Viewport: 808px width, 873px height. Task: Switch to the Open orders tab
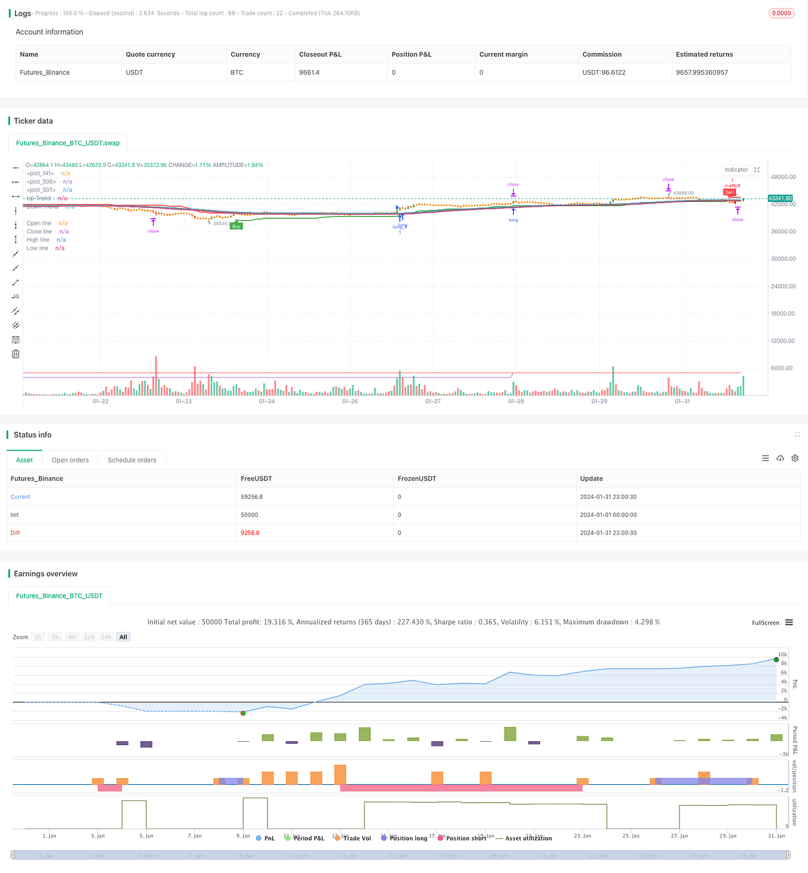click(70, 460)
